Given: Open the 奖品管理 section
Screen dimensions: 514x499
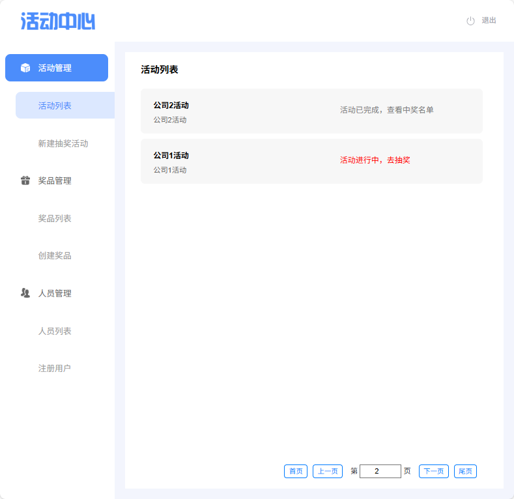Looking at the screenshot, I should click(x=55, y=180).
